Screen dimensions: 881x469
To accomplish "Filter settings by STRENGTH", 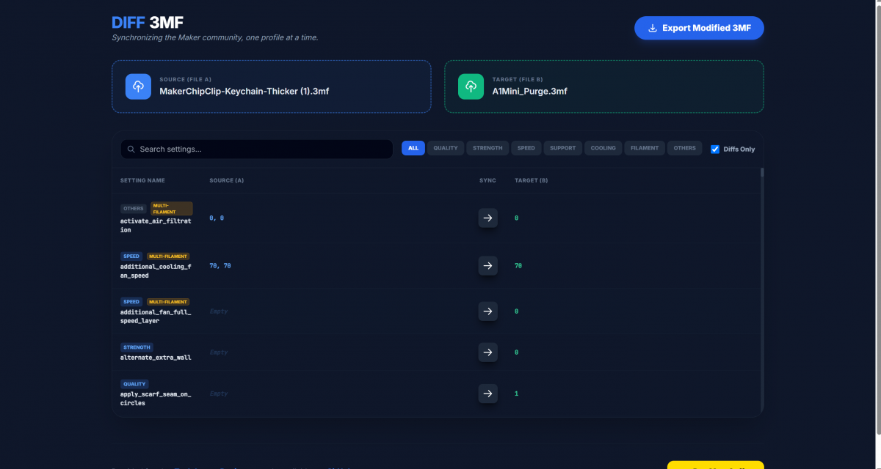I will (487, 148).
